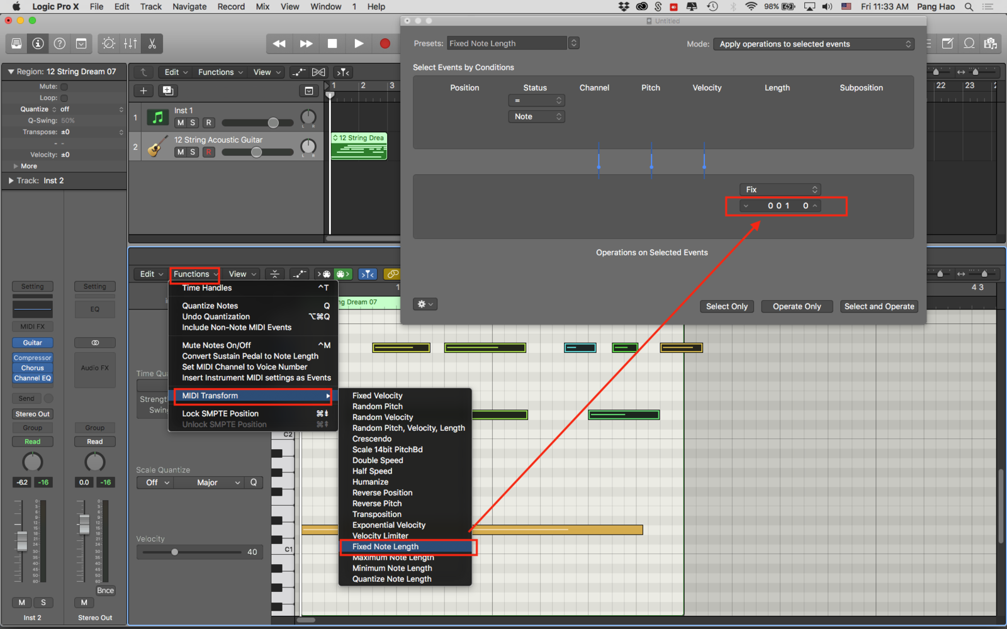This screenshot has height=629, width=1007.
Task: Open Scale Quantize Off dropdown
Action: (156, 482)
